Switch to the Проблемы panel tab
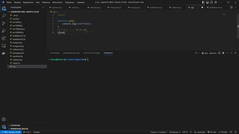This screenshot has width=239, height=134. pos(55,53)
